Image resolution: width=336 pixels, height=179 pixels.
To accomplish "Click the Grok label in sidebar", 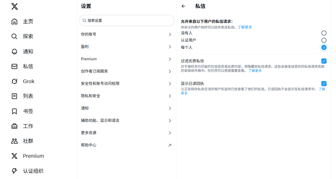I will click(x=28, y=81).
